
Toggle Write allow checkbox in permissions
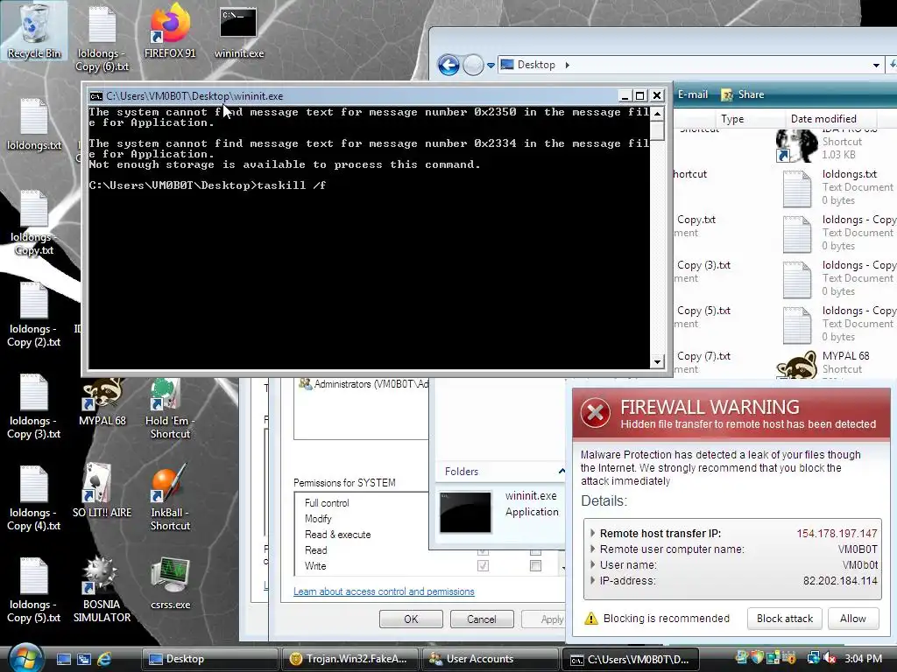483,566
